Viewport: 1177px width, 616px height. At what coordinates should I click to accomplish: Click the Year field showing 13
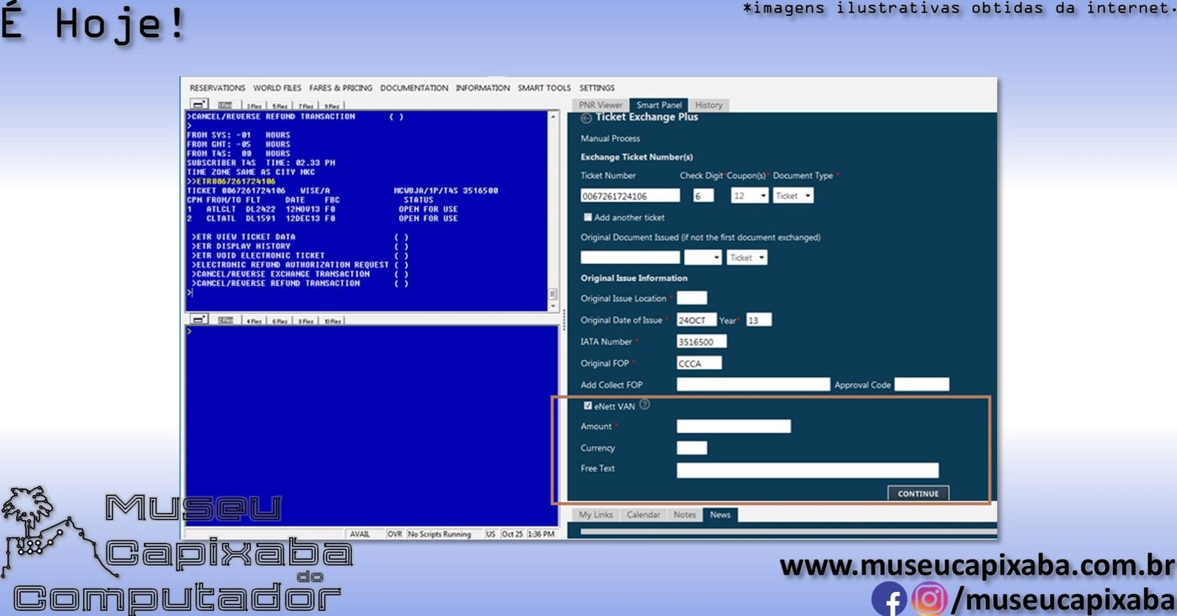pos(758,320)
